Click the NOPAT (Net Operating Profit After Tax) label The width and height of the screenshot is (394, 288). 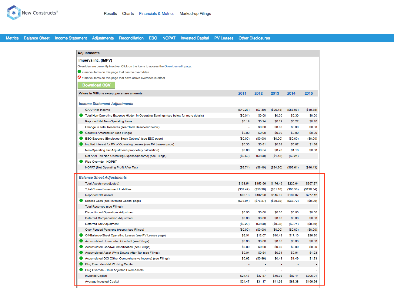pyautogui.click(x=111, y=167)
